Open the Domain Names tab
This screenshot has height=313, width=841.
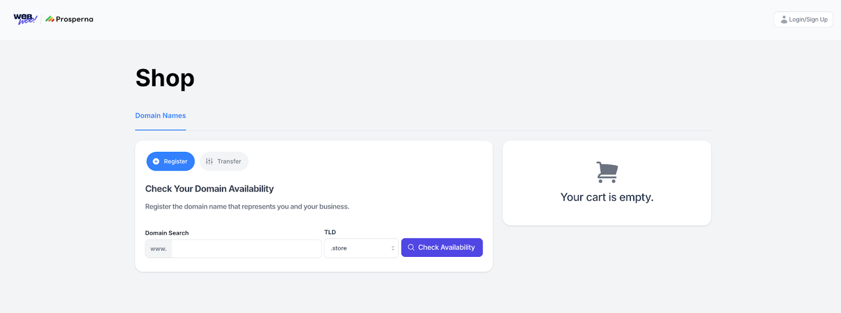point(160,116)
